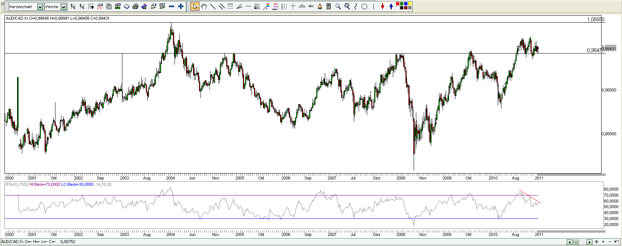Pick the yellow color swatch
The height and width of the screenshot is (246, 622).
pyautogui.click(x=410, y=4)
